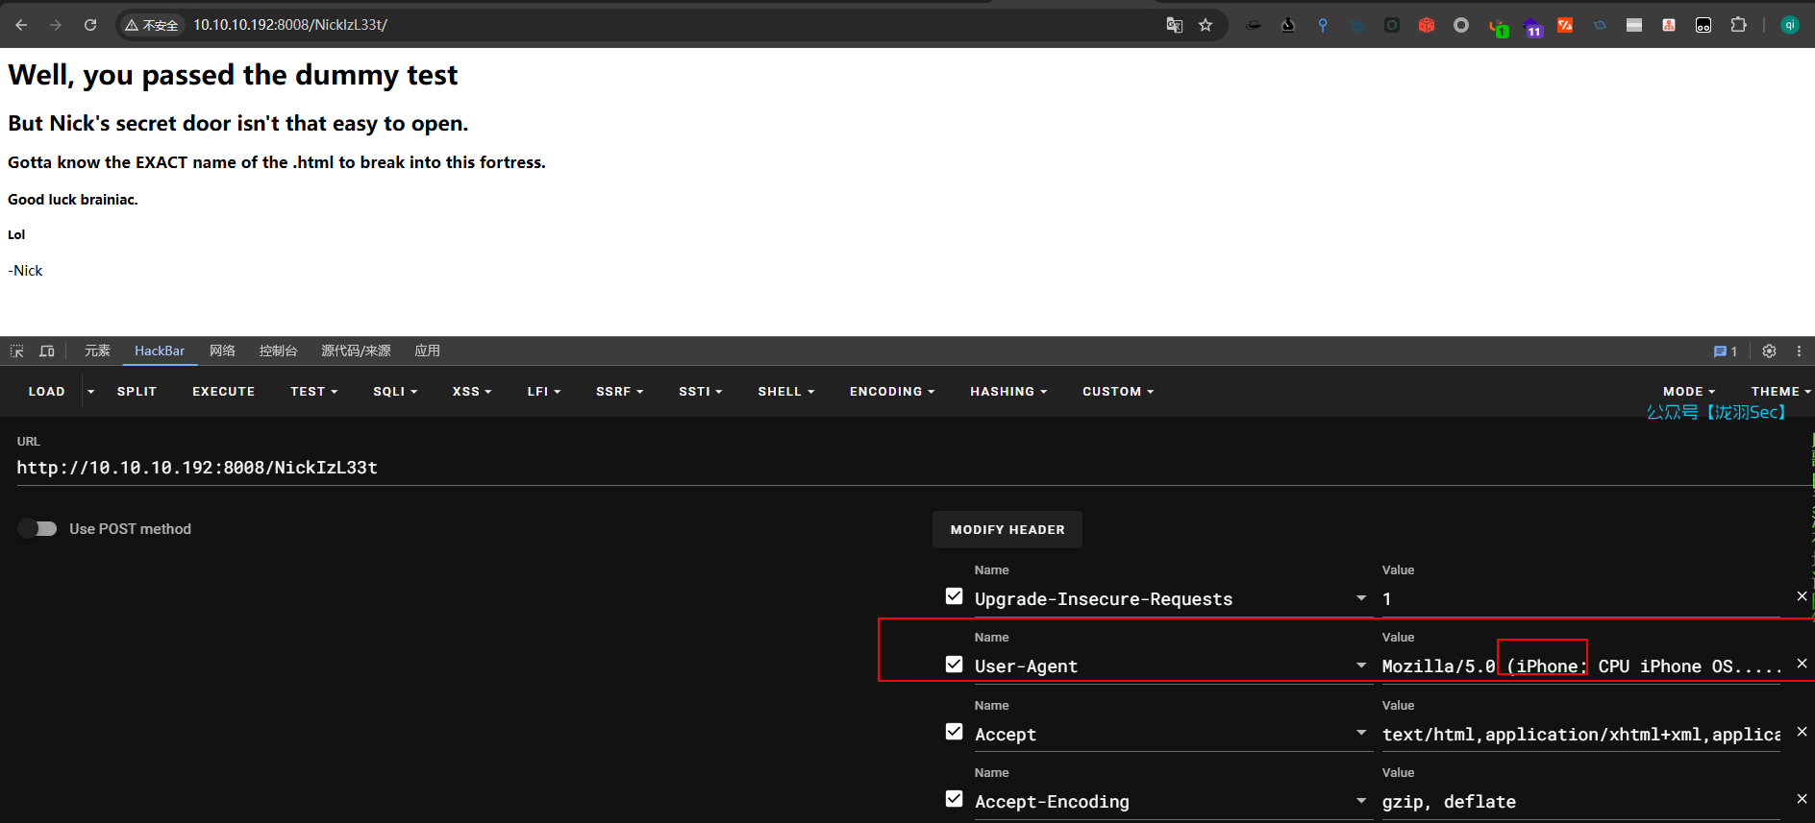Image resolution: width=1815 pixels, height=823 pixels.
Task: Uncheck the Accept-Encoding header checkbox
Action: [954, 799]
